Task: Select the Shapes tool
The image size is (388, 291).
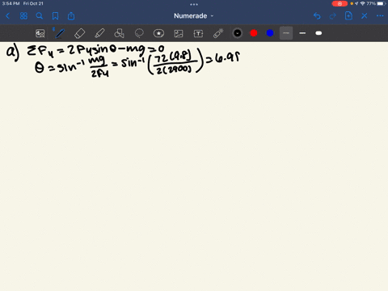Action: point(119,33)
